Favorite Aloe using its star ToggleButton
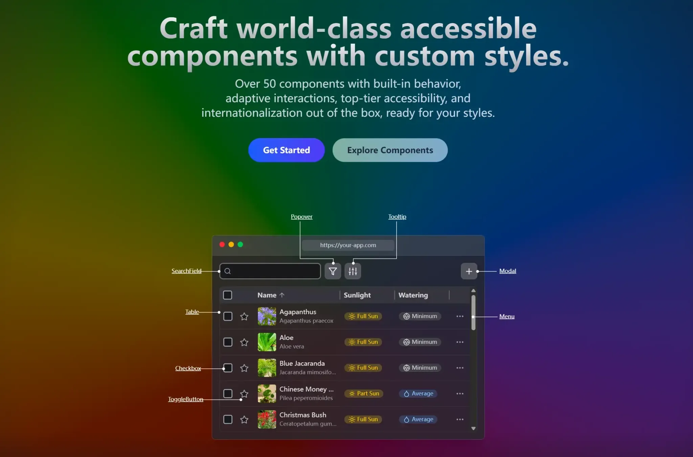Image resolution: width=693 pixels, height=457 pixels. 244,342
